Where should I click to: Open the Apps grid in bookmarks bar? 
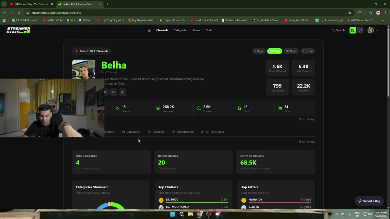pos(4,20)
